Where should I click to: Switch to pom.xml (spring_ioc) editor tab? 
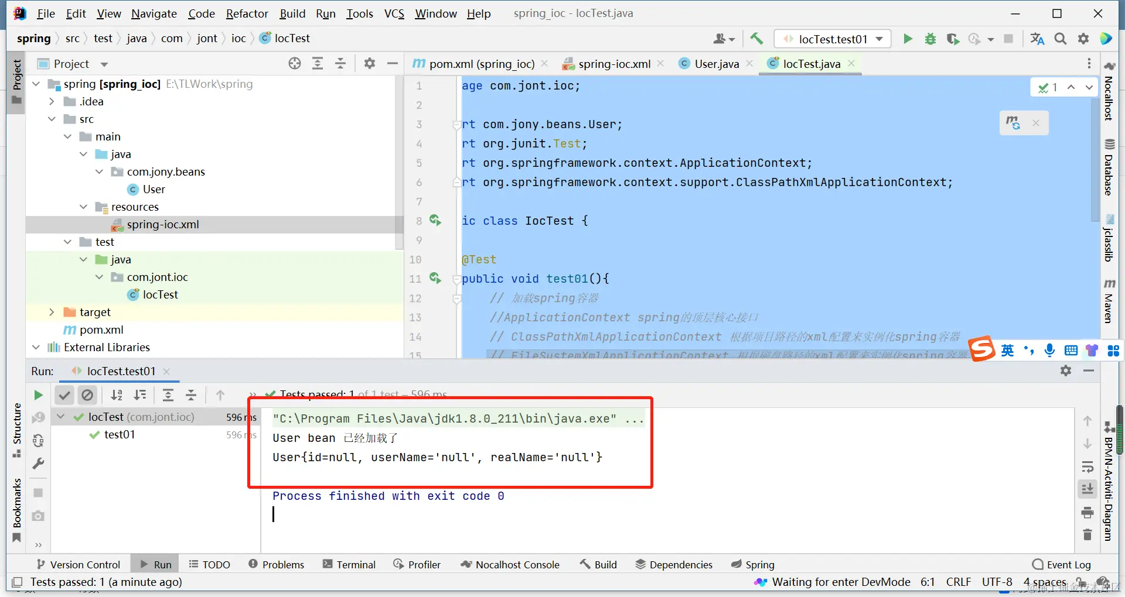pos(481,64)
